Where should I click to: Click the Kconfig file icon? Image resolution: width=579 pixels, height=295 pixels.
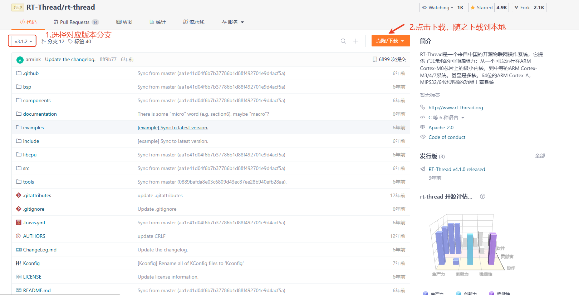(x=19, y=263)
